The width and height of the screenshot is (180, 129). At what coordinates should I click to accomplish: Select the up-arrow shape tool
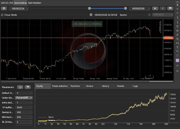click(x=178, y=47)
